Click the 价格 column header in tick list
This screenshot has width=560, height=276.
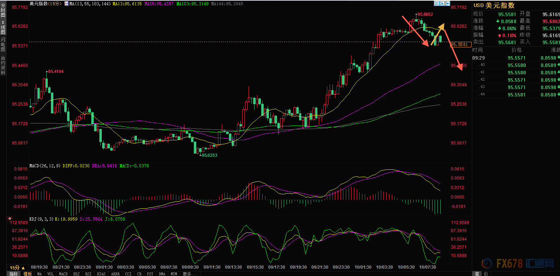pyautogui.click(x=516, y=50)
